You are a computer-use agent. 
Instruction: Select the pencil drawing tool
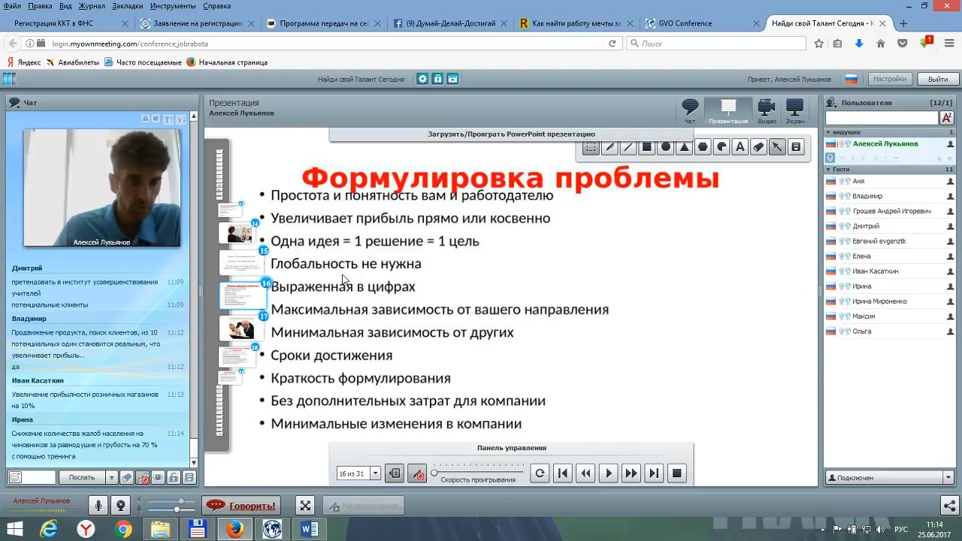(610, 147)
